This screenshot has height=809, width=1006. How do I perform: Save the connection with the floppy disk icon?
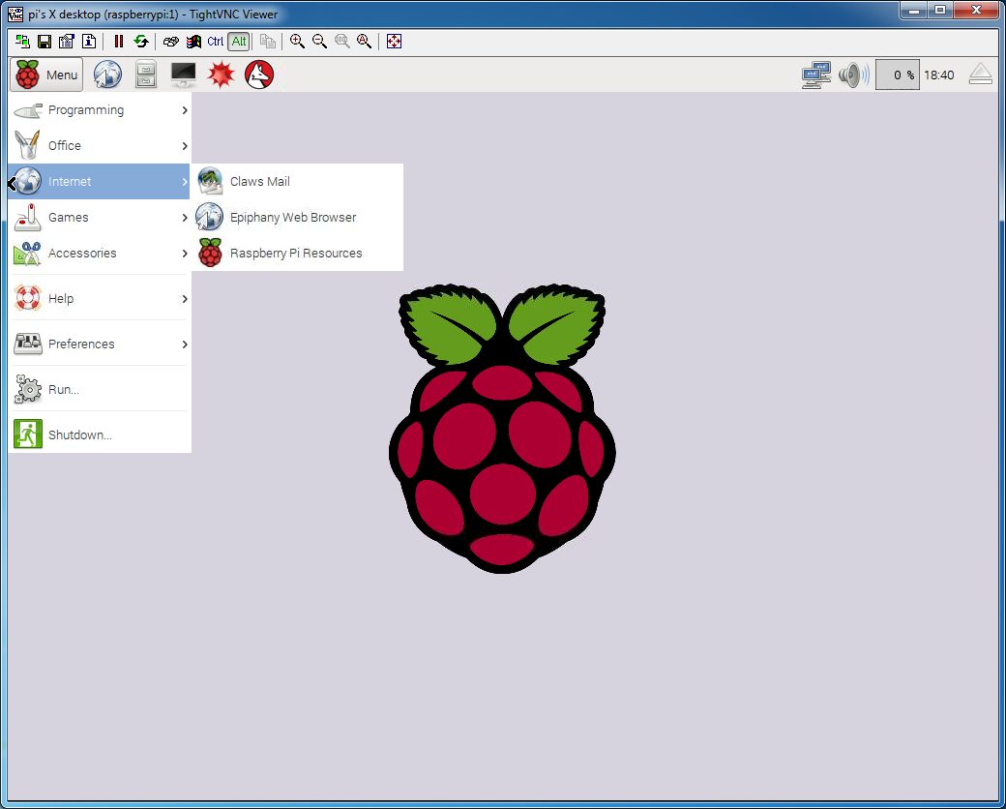coord(44,42)
